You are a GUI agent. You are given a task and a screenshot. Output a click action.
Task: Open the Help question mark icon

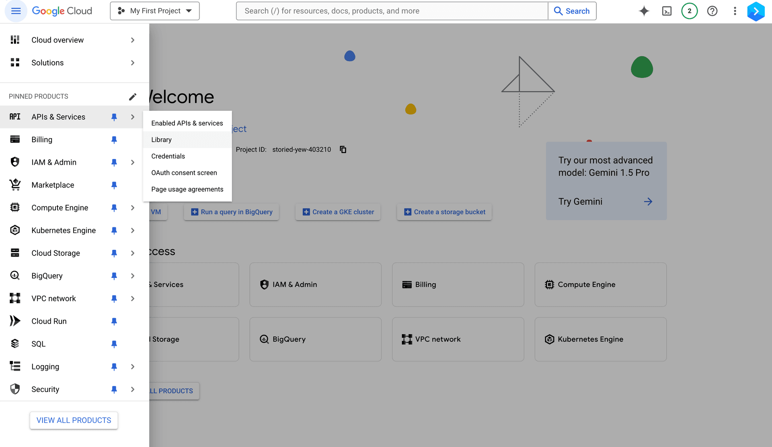click(x=712, y=11)
